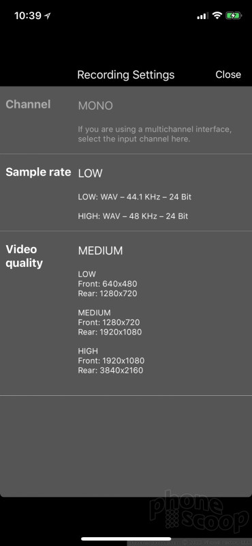Tap the location arrow icon
Image resolution: width=252 pixels, height=546 pixels.
(47, 16)
